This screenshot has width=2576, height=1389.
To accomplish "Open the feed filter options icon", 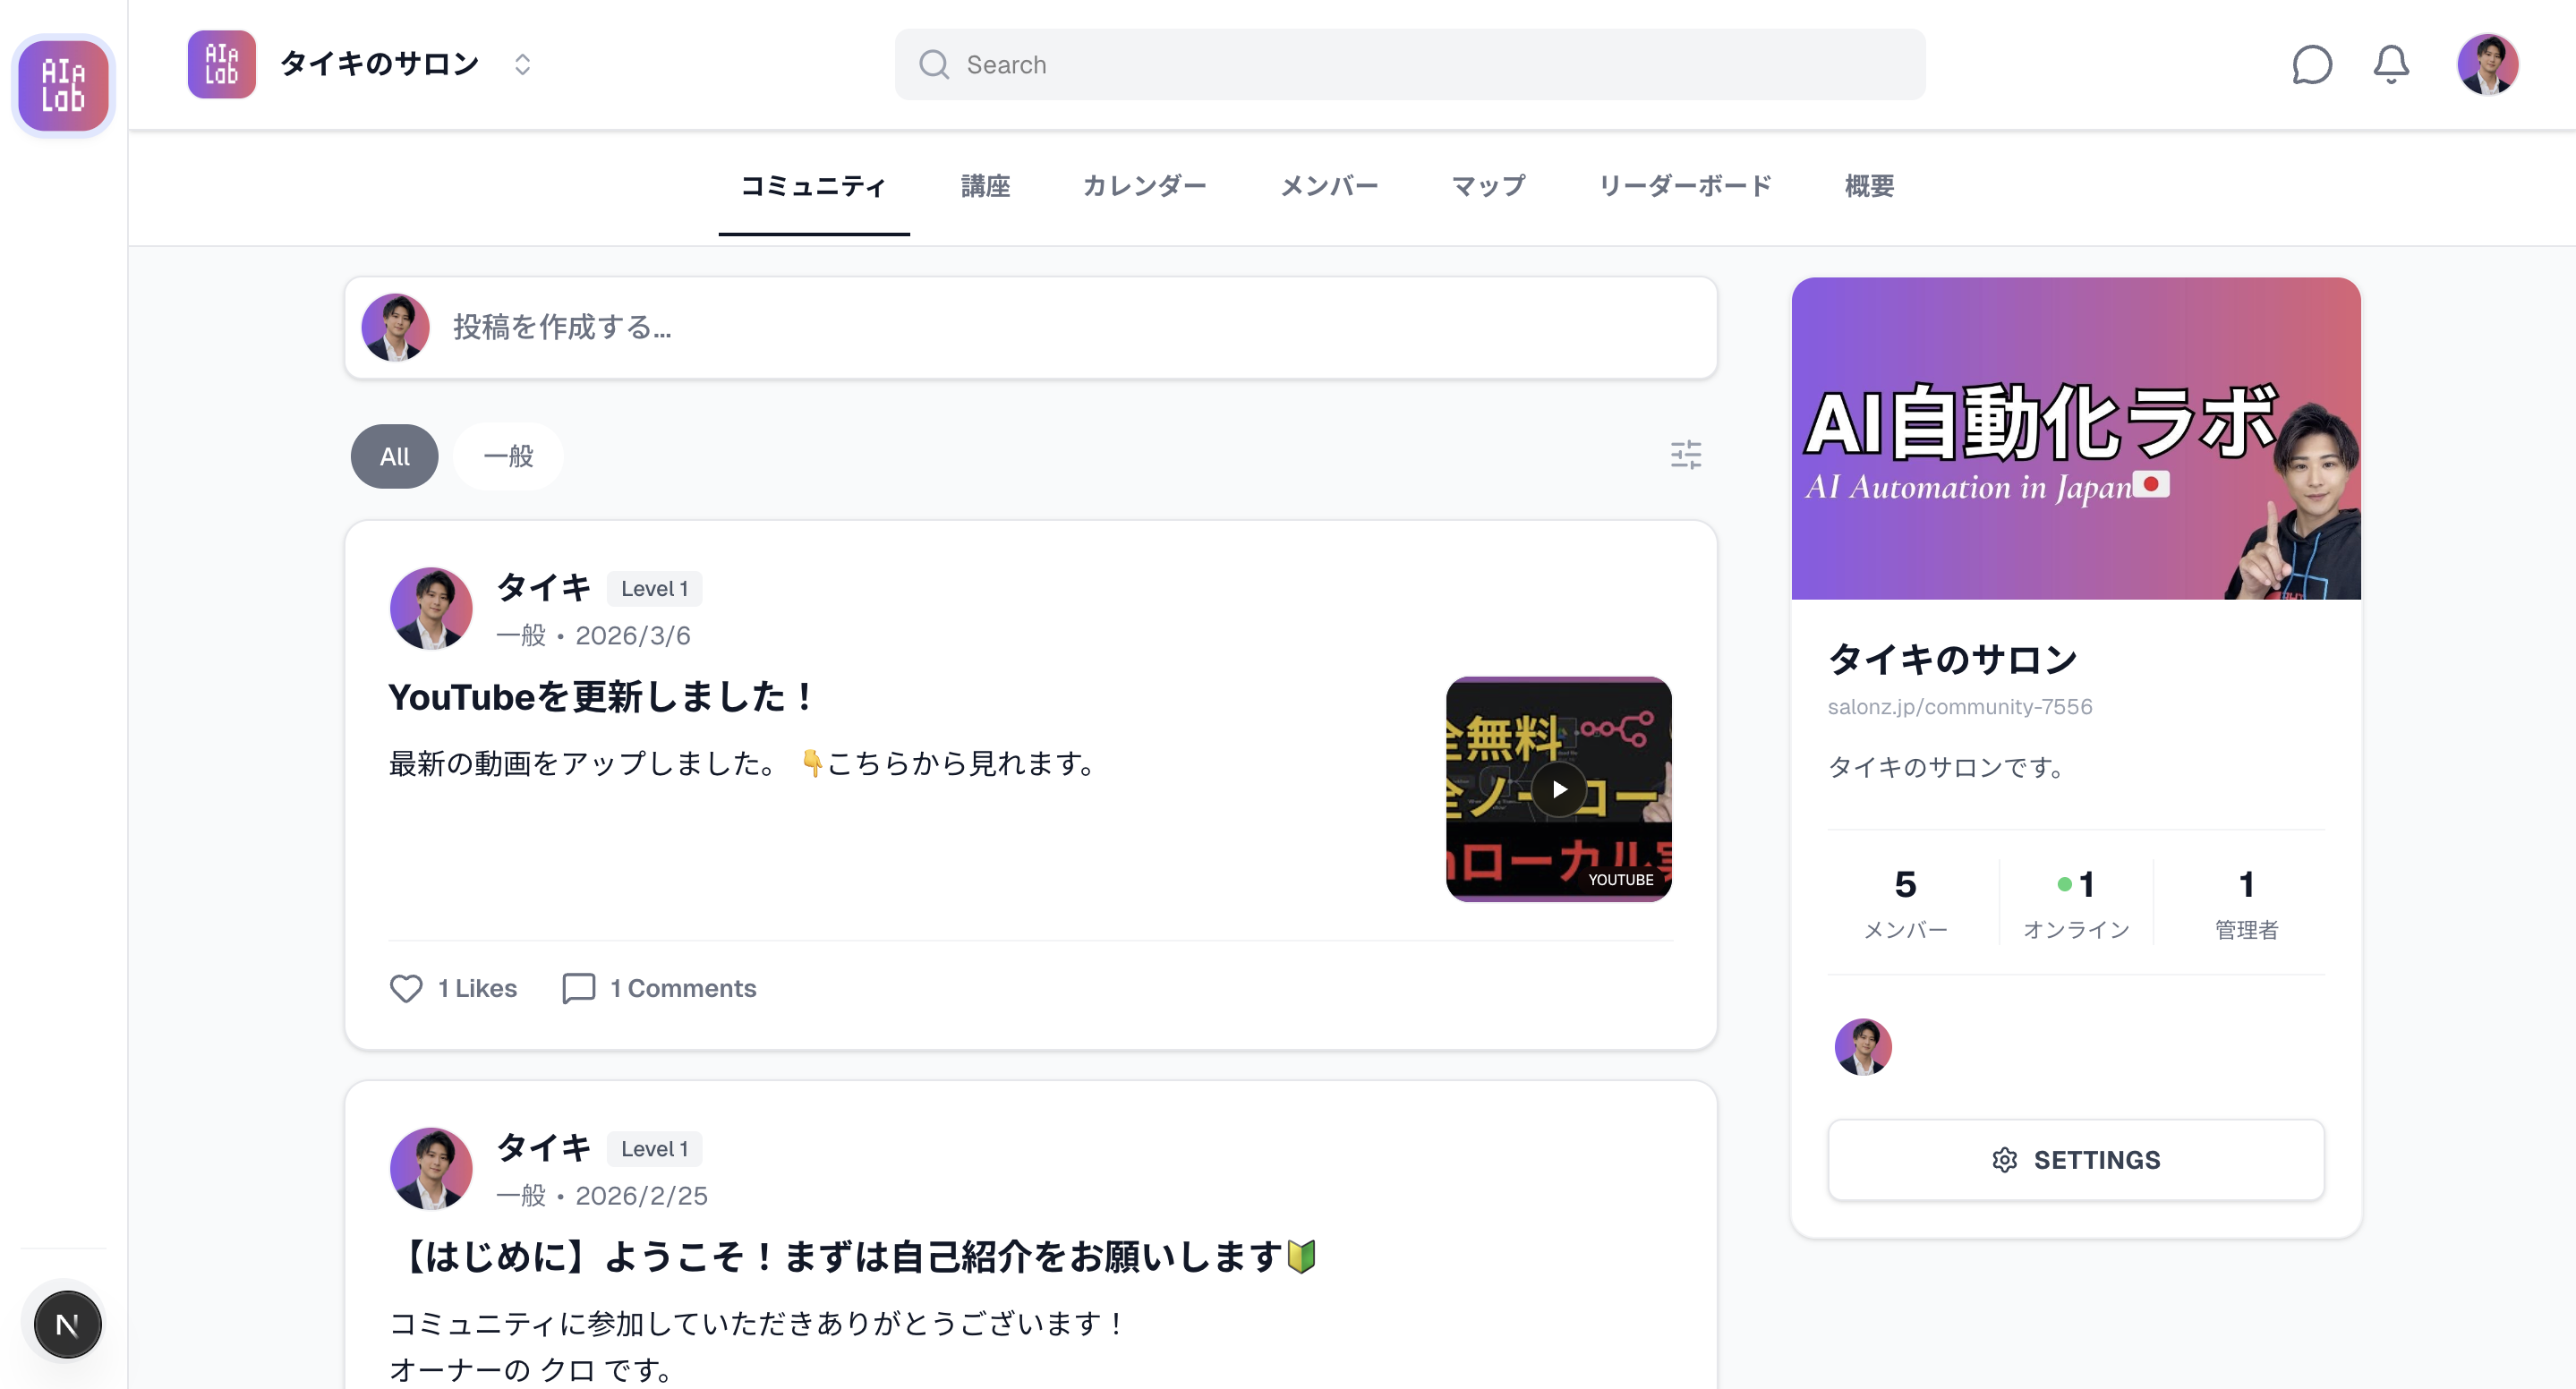I will tap(1684, 455).
